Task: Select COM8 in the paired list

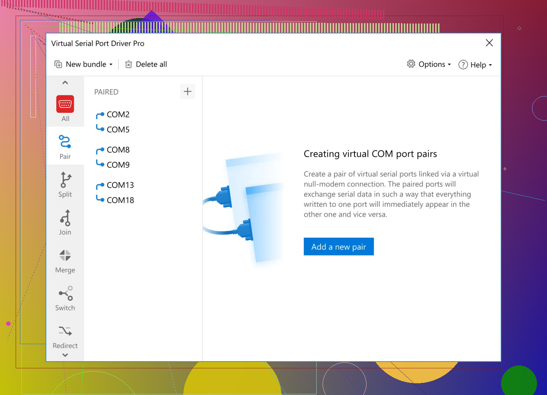Action: coord(118,150)
